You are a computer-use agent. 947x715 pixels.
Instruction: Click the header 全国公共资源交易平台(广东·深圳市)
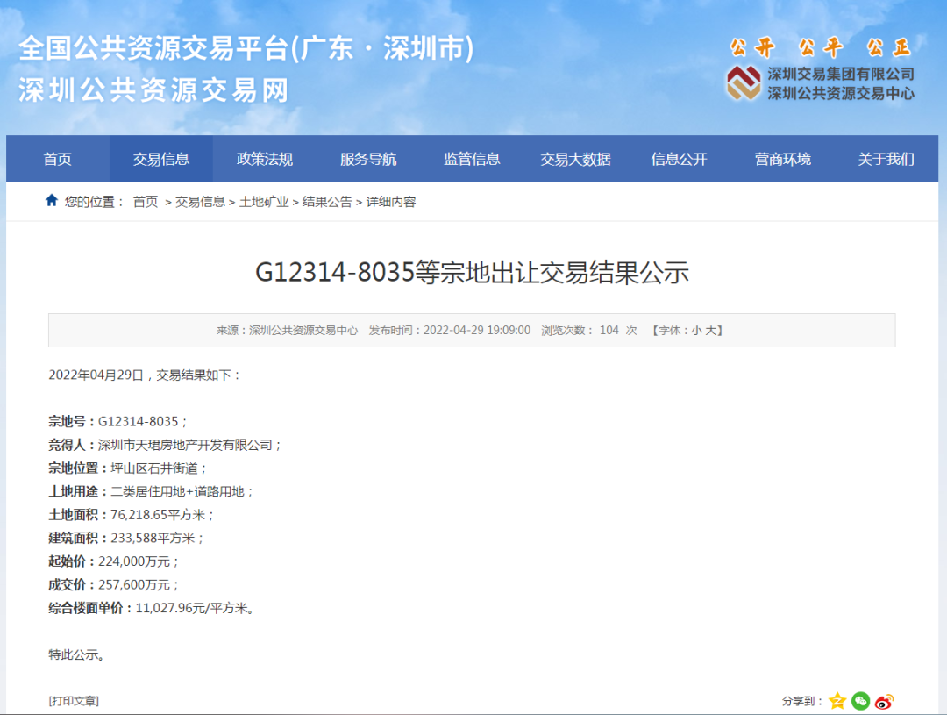[246, 48]
